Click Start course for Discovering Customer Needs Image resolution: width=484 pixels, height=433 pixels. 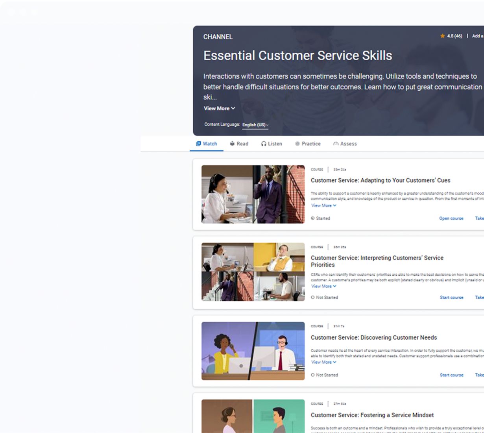pos(451,375)
